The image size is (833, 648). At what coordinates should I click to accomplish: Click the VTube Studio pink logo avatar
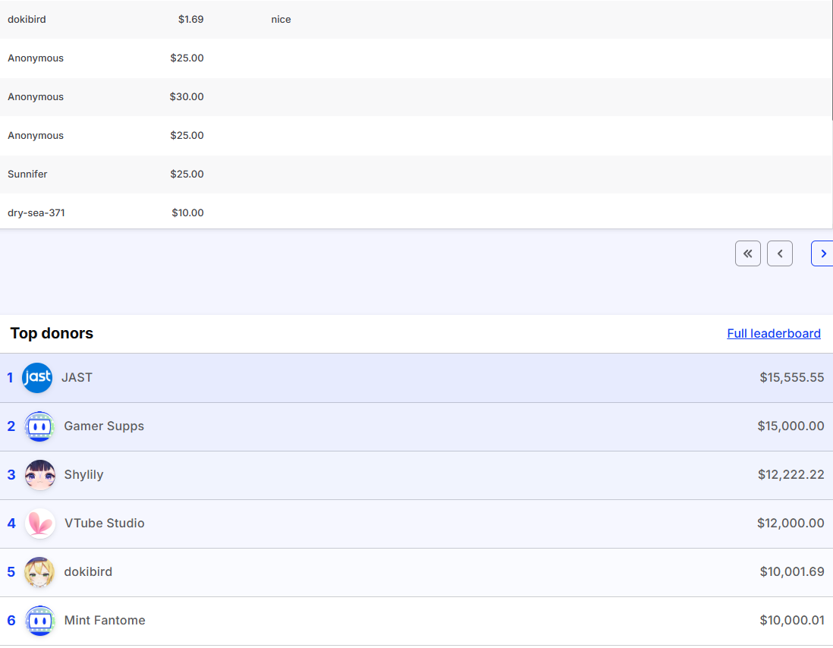tap(40, 524)
